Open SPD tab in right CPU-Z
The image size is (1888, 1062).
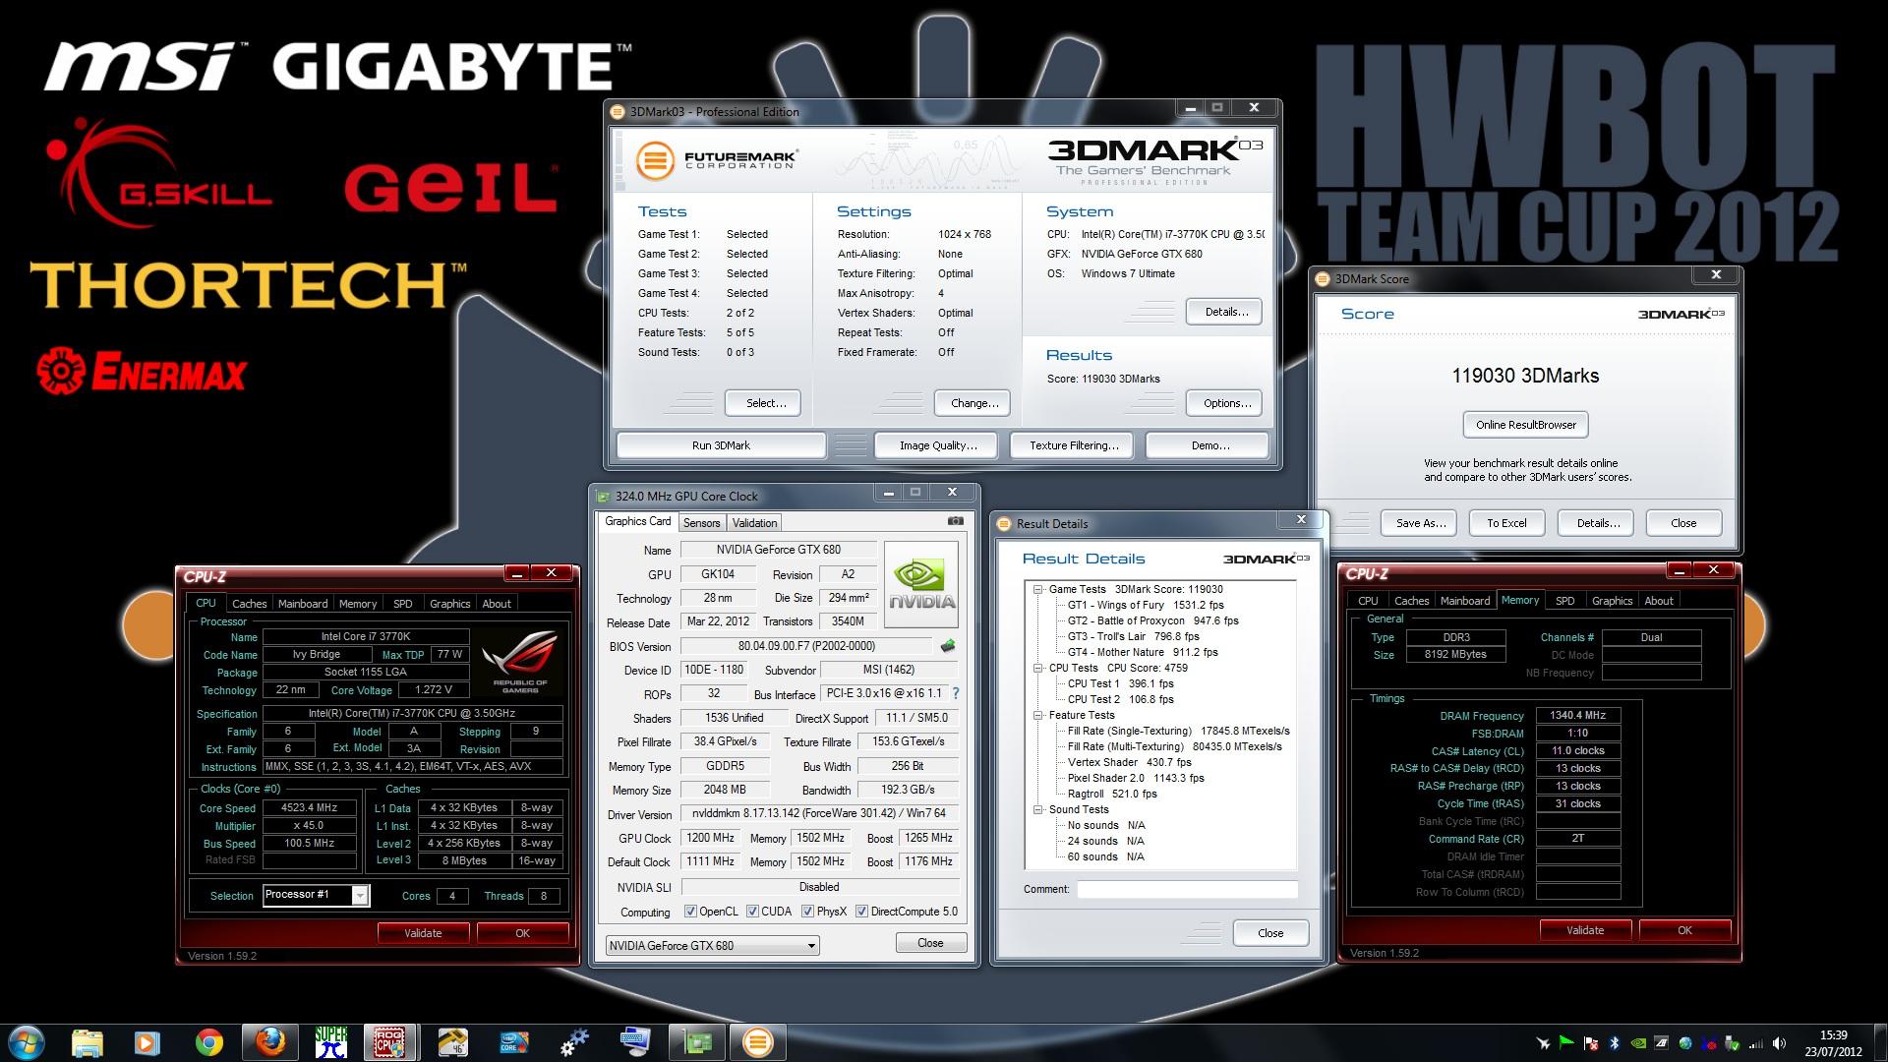[x=1564, y=601]
